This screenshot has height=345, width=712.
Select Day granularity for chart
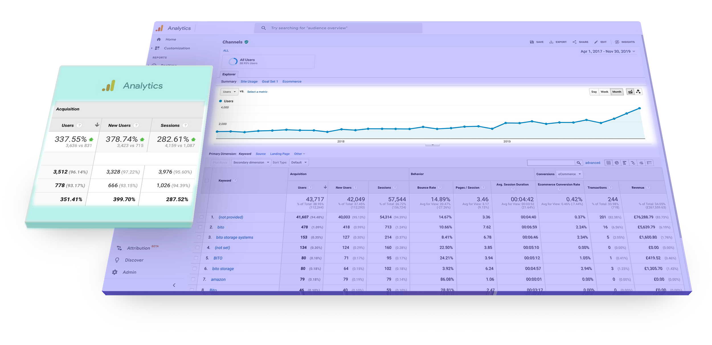pyautogui.click(x=594, y=92)
